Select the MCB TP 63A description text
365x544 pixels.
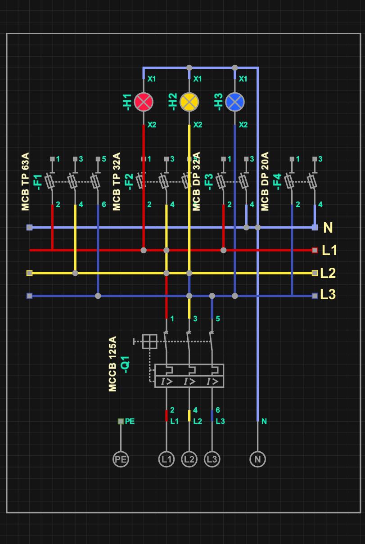click(25, 182)
